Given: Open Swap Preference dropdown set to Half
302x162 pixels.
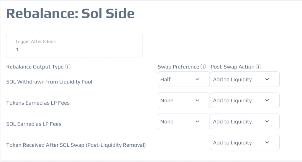Looking at the screenshot, I should click(x=184, y=79).
